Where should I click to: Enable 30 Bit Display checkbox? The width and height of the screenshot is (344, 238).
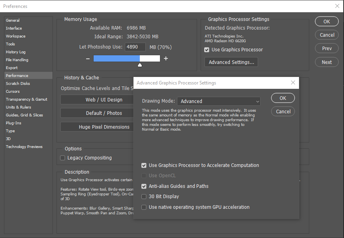(144, 197)
